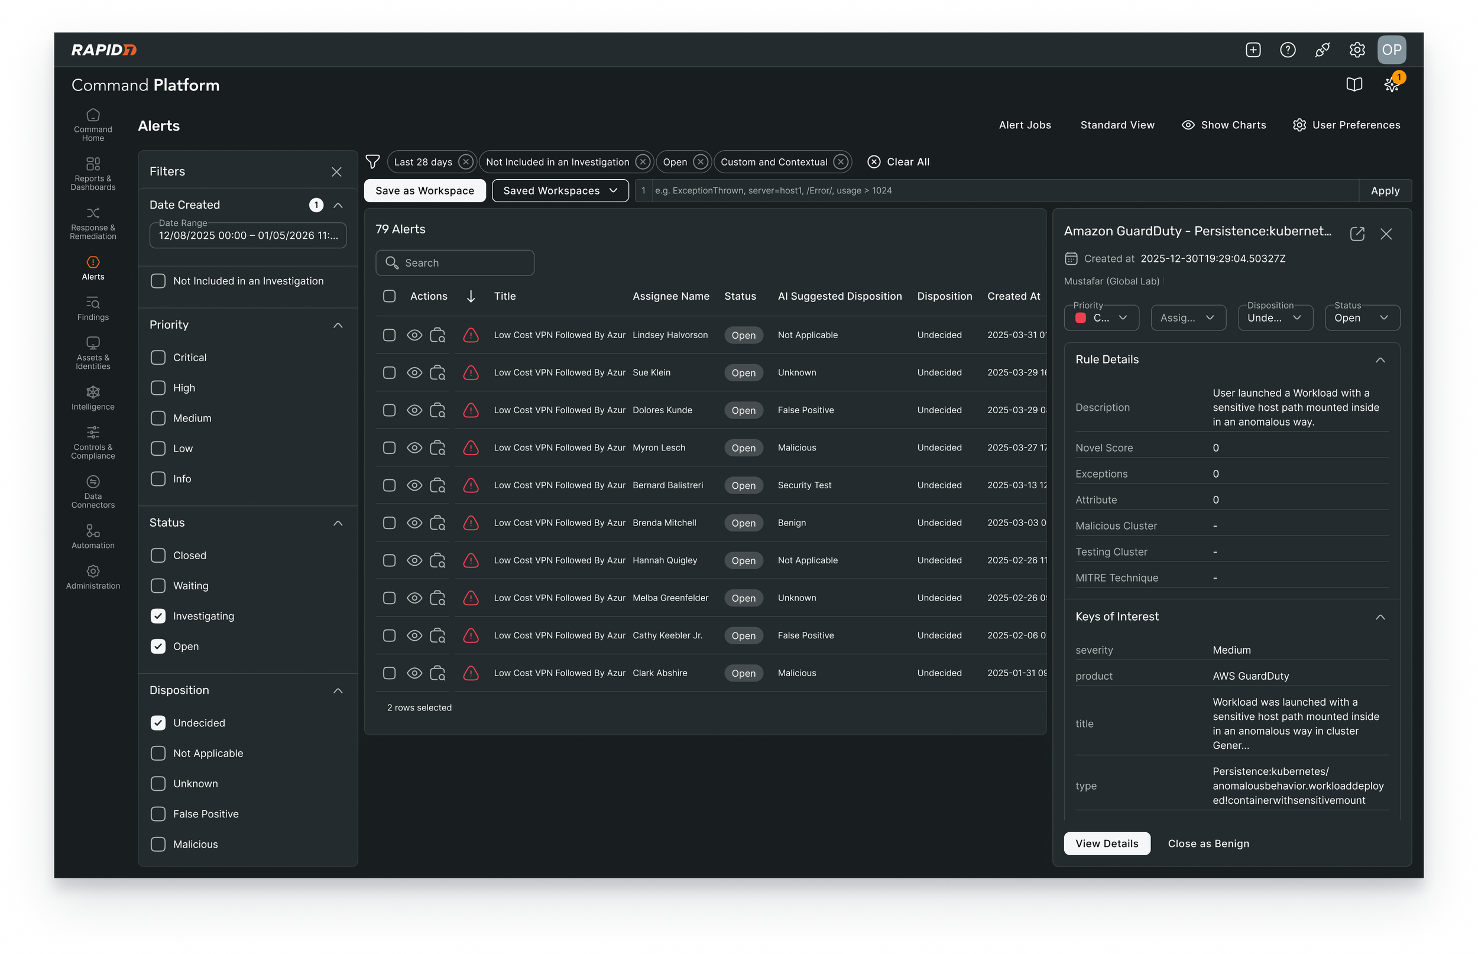Click the alerts Search field

455,262
